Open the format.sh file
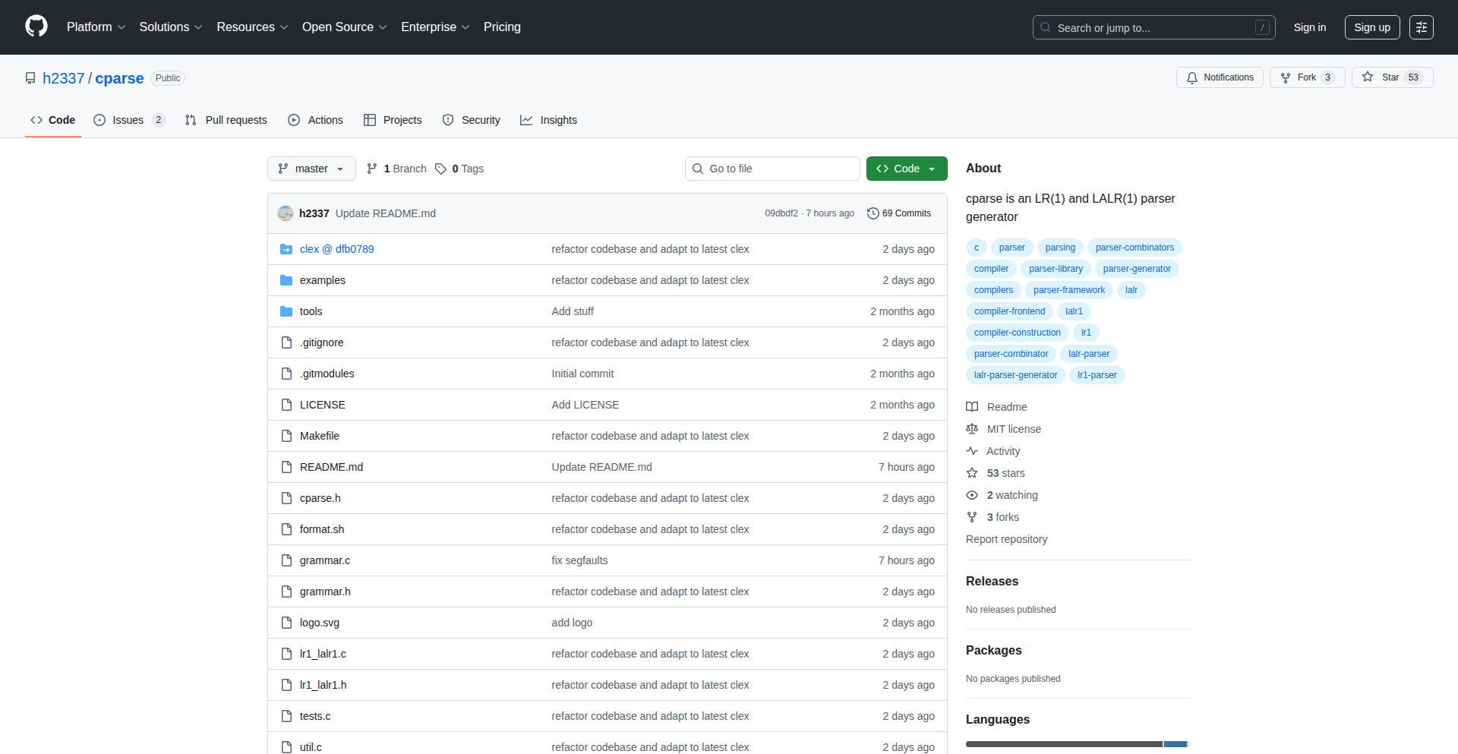 click(x=322, y=529)
